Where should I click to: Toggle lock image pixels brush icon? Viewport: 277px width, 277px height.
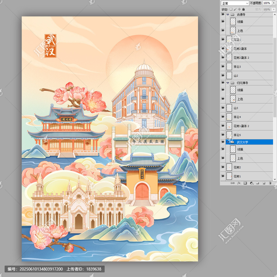coord(235,9)
